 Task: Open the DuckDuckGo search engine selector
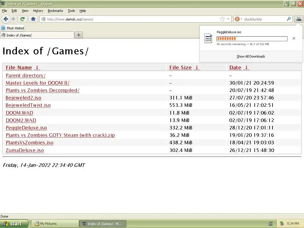coord(238,19)
